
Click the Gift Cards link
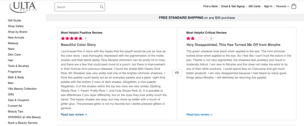[x=254, y=6]
